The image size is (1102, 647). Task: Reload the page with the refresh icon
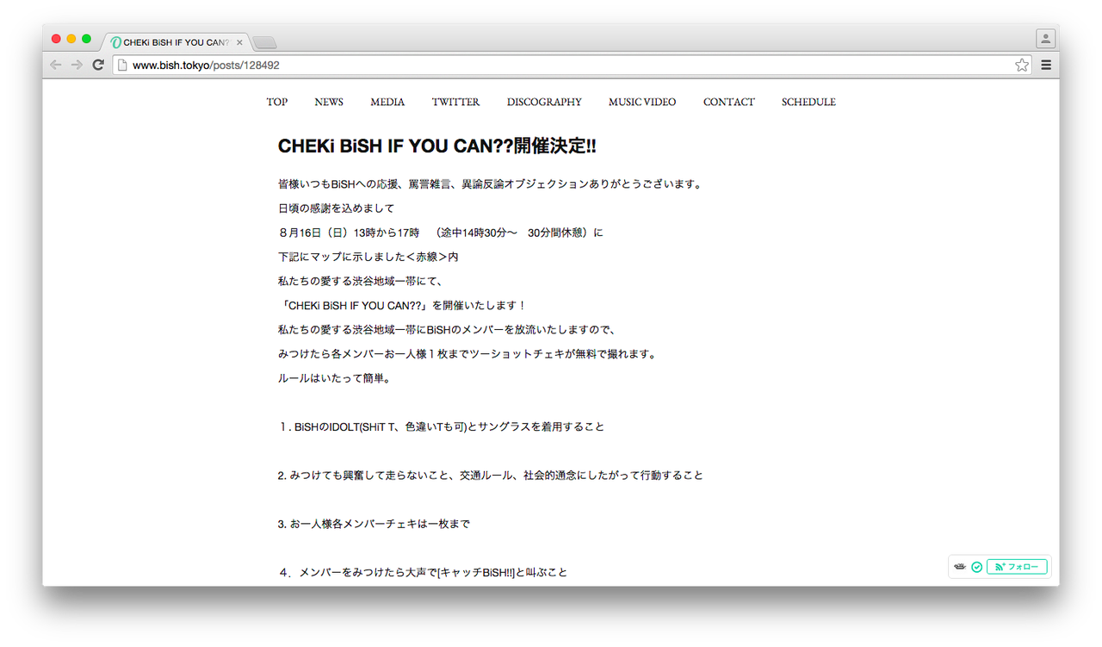pyautogui.click(x=98, y=64)
